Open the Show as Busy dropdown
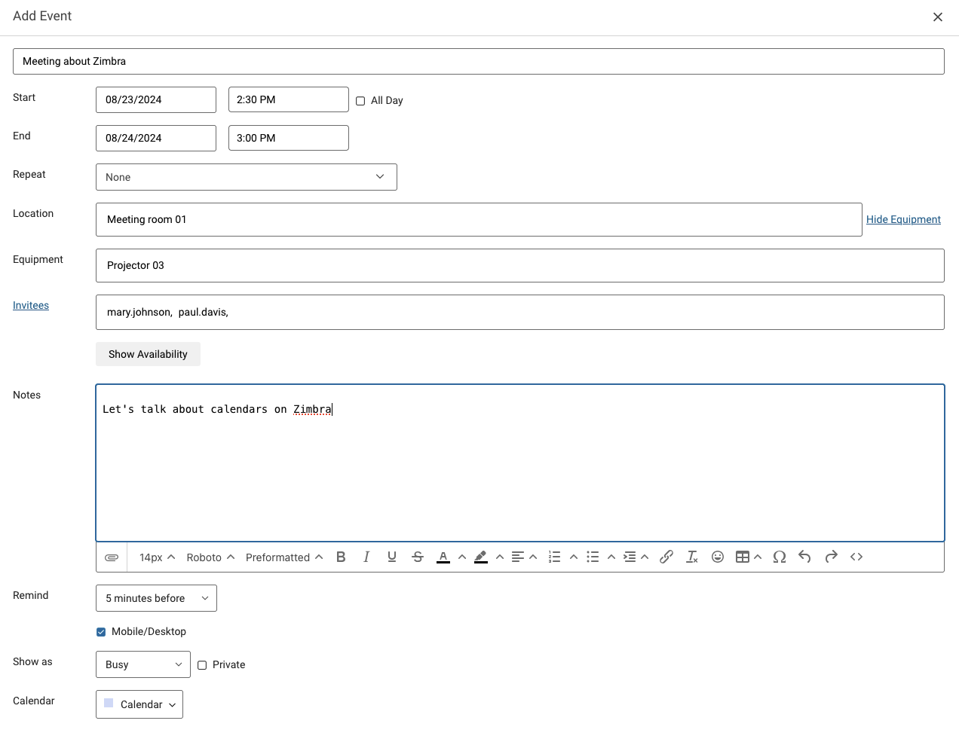Viewport: 959px width, 742px height. [x=142, y=664]
